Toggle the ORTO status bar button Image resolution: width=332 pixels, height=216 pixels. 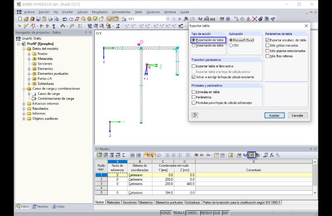[192, 213]
